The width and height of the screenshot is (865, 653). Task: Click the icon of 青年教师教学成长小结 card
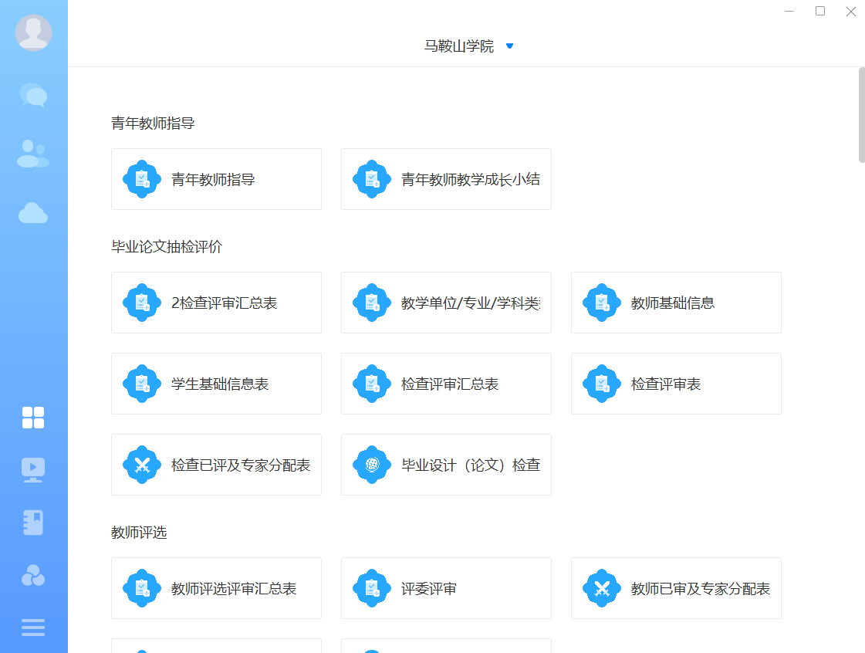click(x=372, y=179)
